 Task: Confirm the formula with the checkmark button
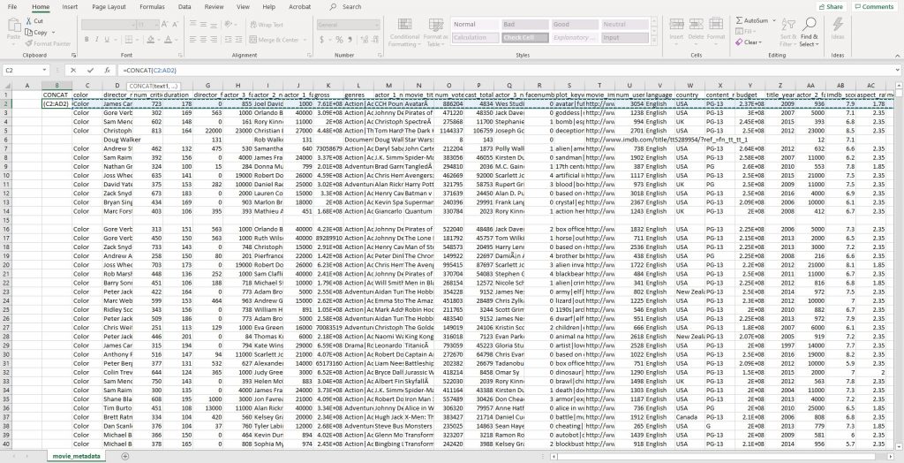(x=90, y=70)
